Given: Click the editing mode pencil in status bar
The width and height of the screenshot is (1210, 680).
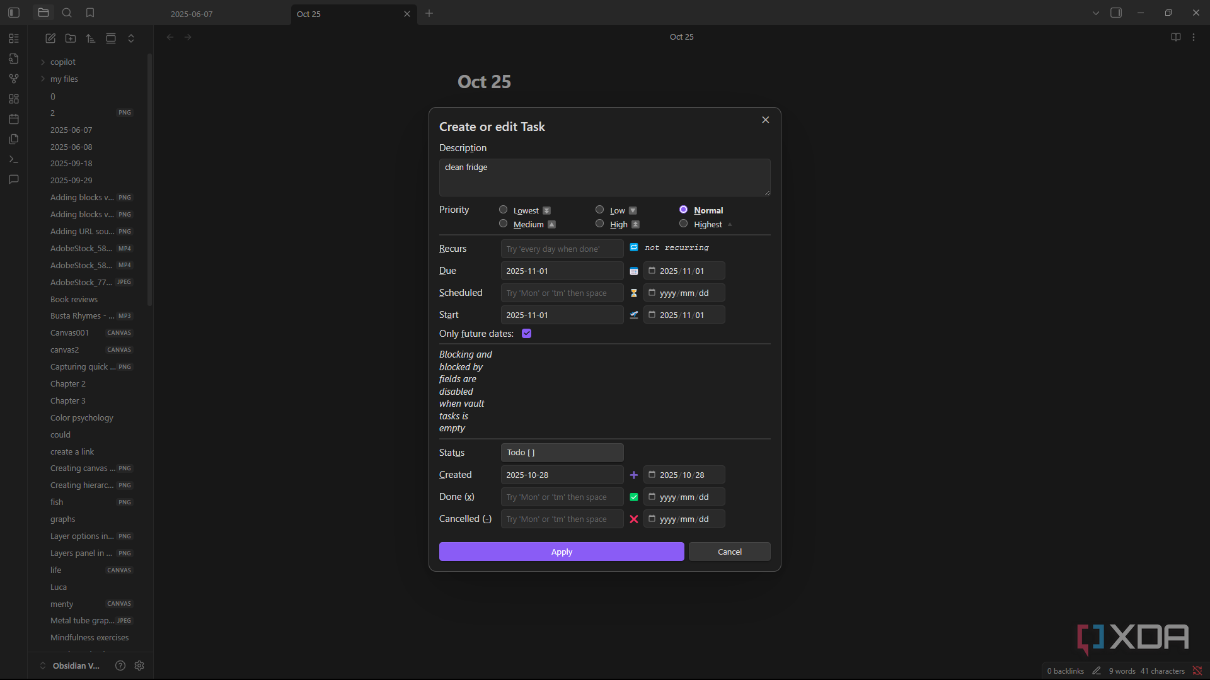Looking at the screenshot, I should coord(1097,671).
